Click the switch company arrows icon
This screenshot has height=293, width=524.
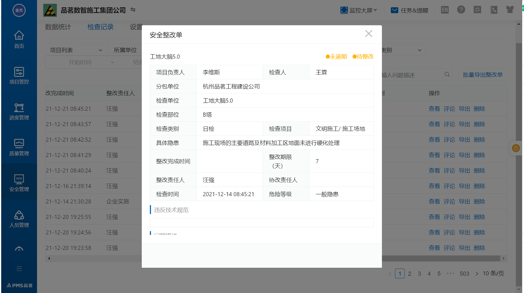click(x=133, y=10)
